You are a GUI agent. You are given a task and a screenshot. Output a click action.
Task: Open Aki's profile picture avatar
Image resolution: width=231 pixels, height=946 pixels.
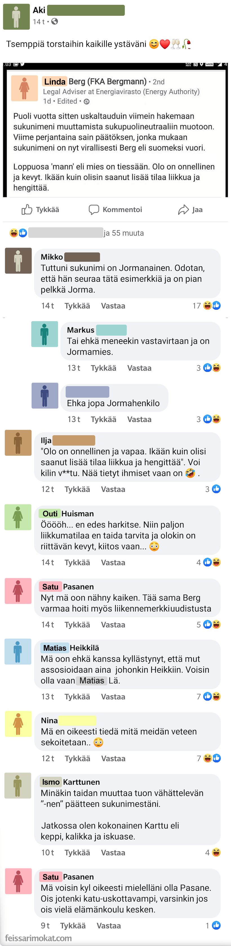click(x=16, y=17)
